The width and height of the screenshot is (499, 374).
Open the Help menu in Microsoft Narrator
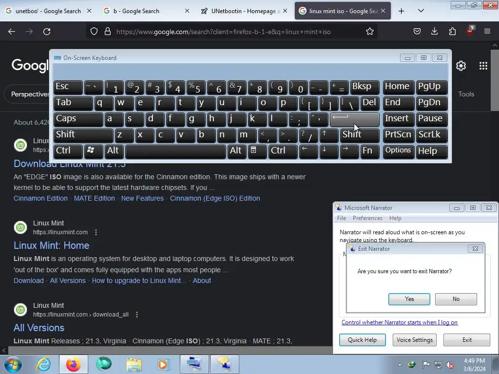point(395,218)
